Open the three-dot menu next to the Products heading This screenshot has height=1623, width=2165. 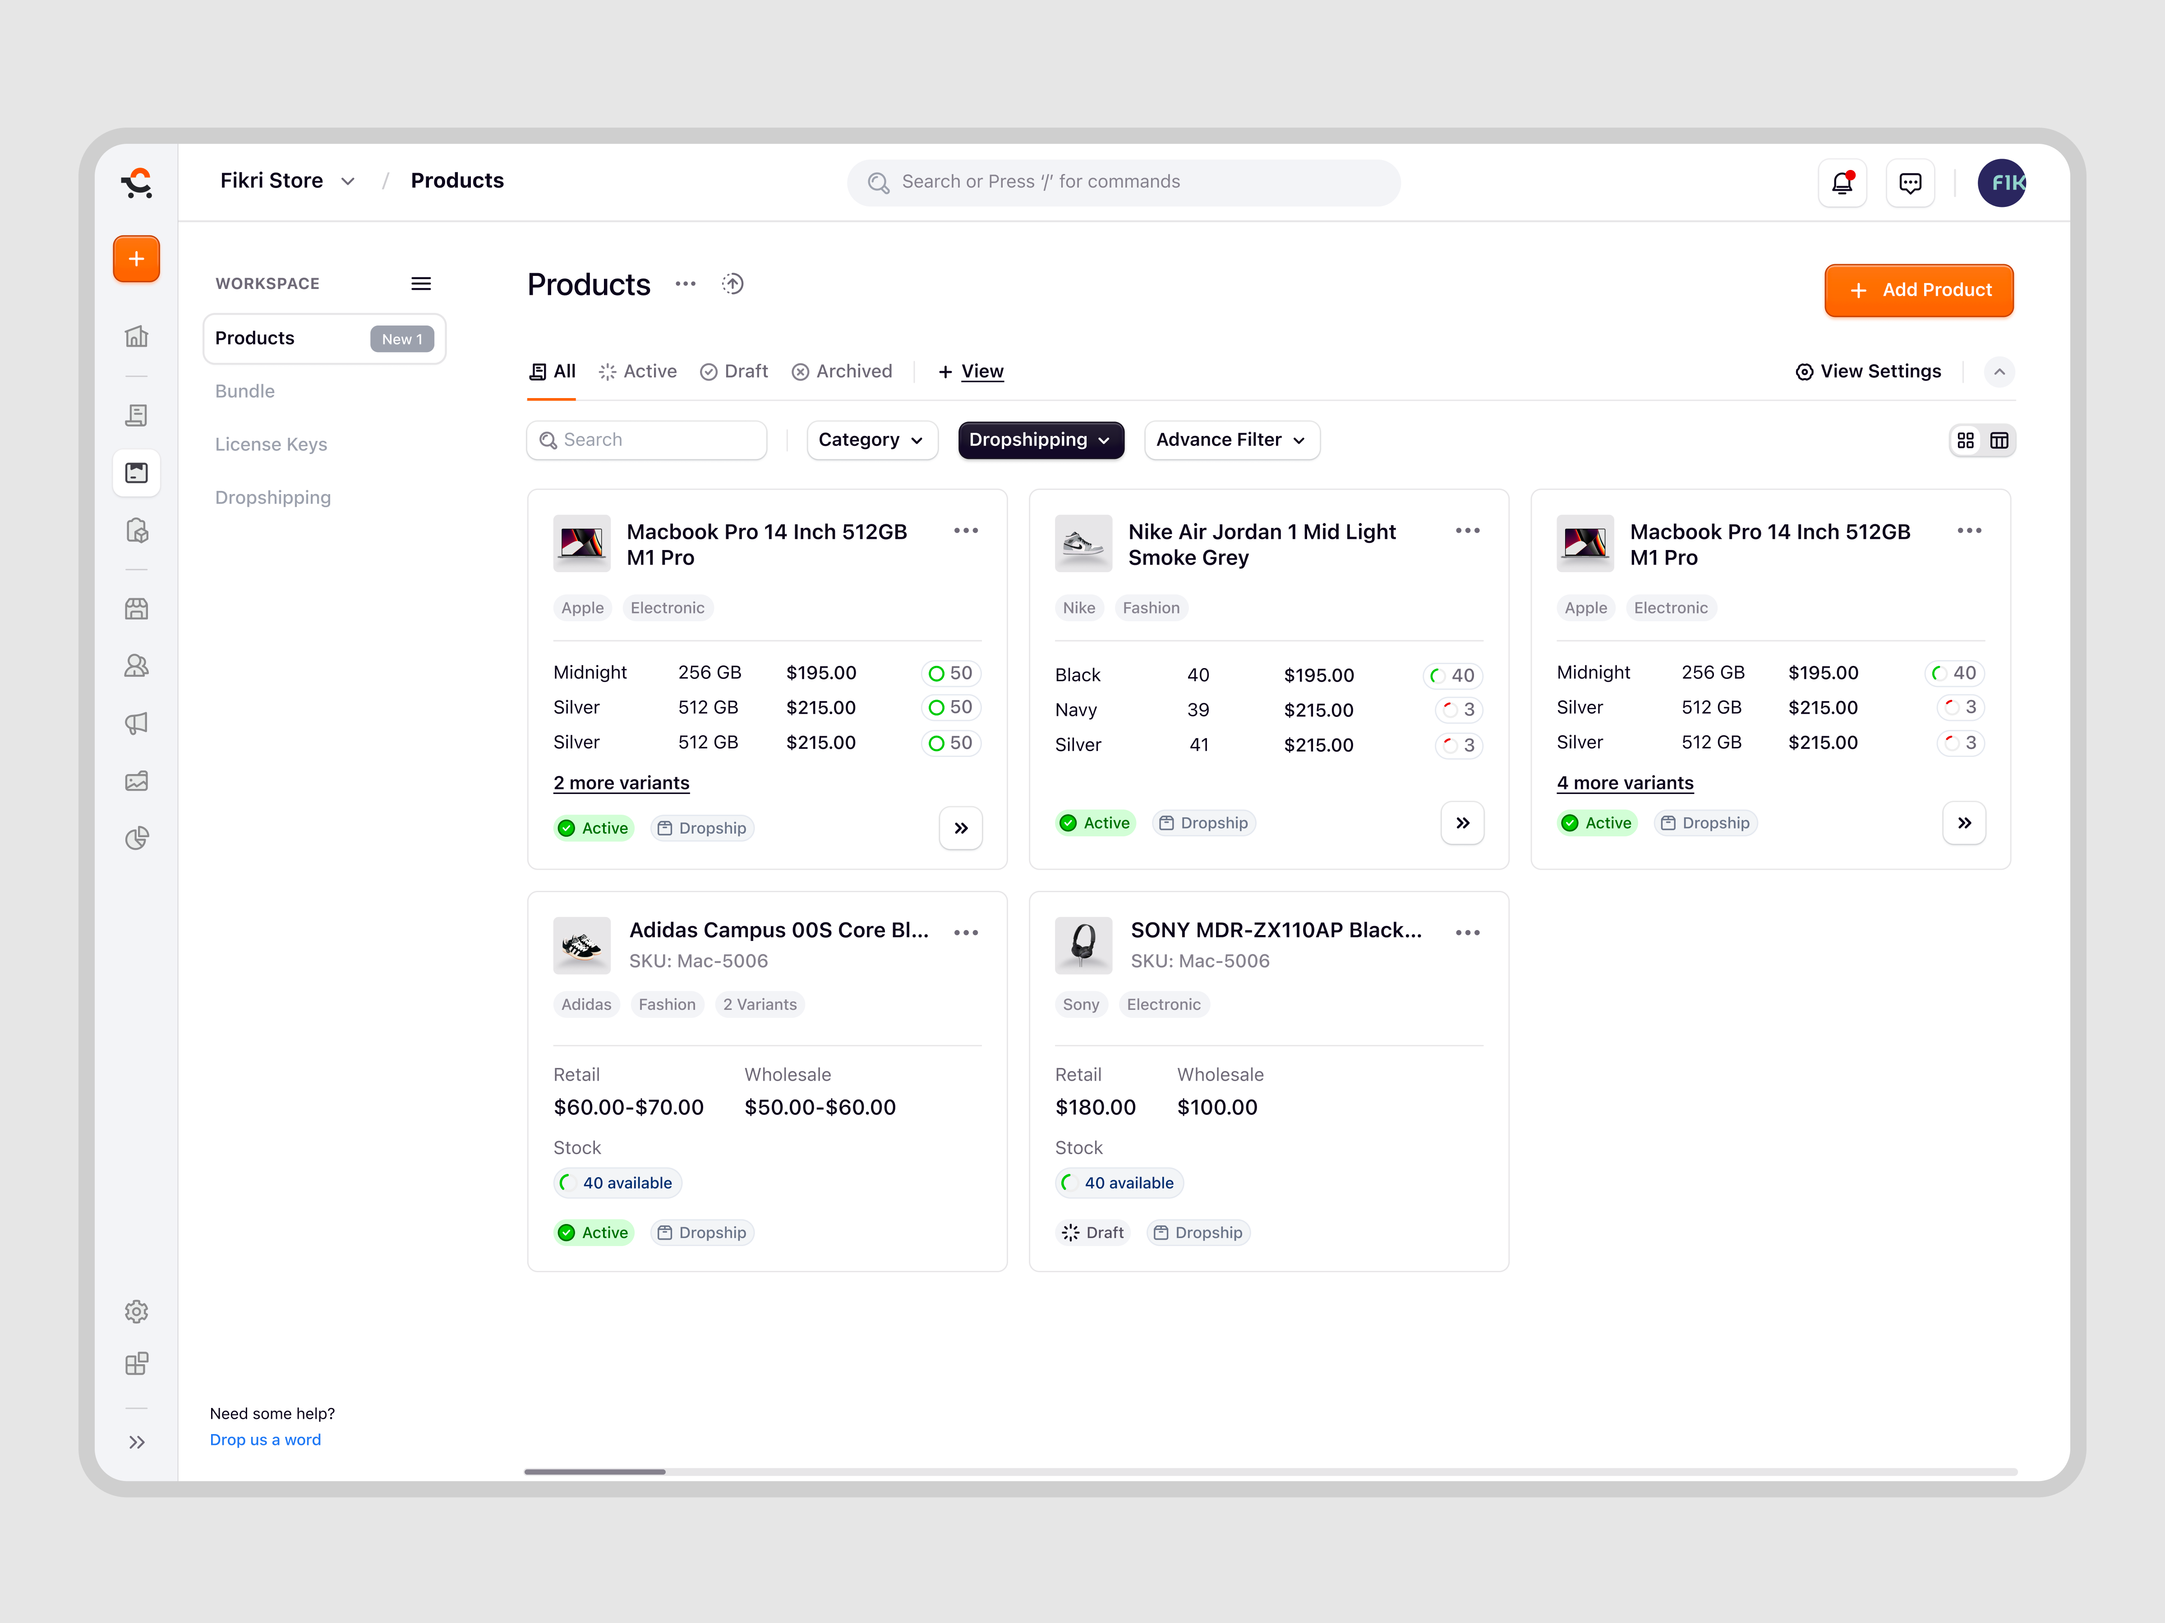[x=685, y=284]
